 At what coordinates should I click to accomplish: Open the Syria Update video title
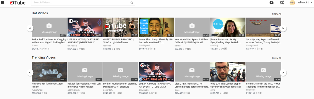tap(263, 41)
